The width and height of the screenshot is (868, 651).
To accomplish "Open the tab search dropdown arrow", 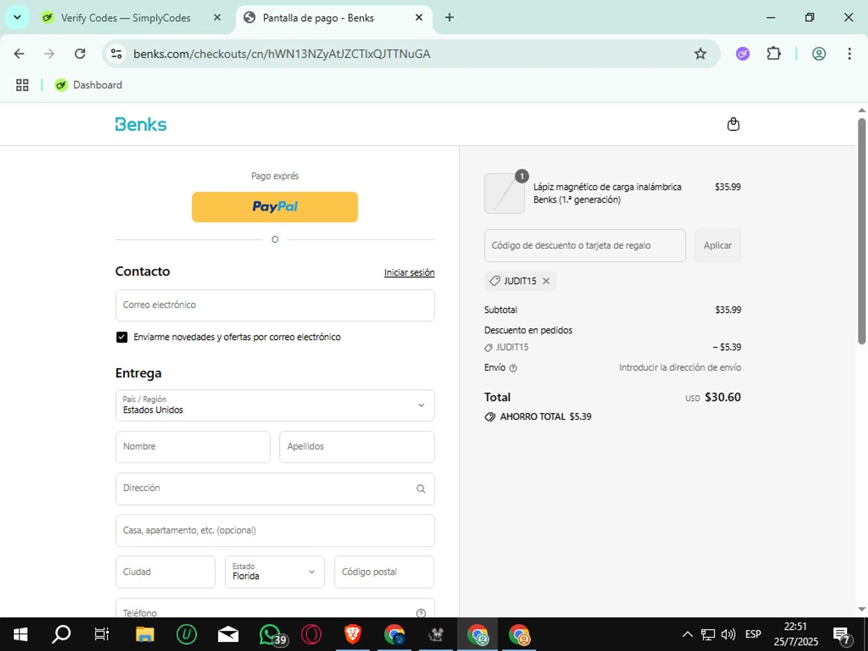I will click(x=17, y=17).
